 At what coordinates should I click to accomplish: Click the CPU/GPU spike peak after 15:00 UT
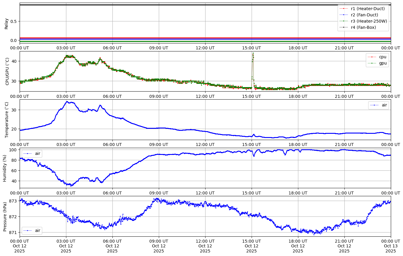253,53
